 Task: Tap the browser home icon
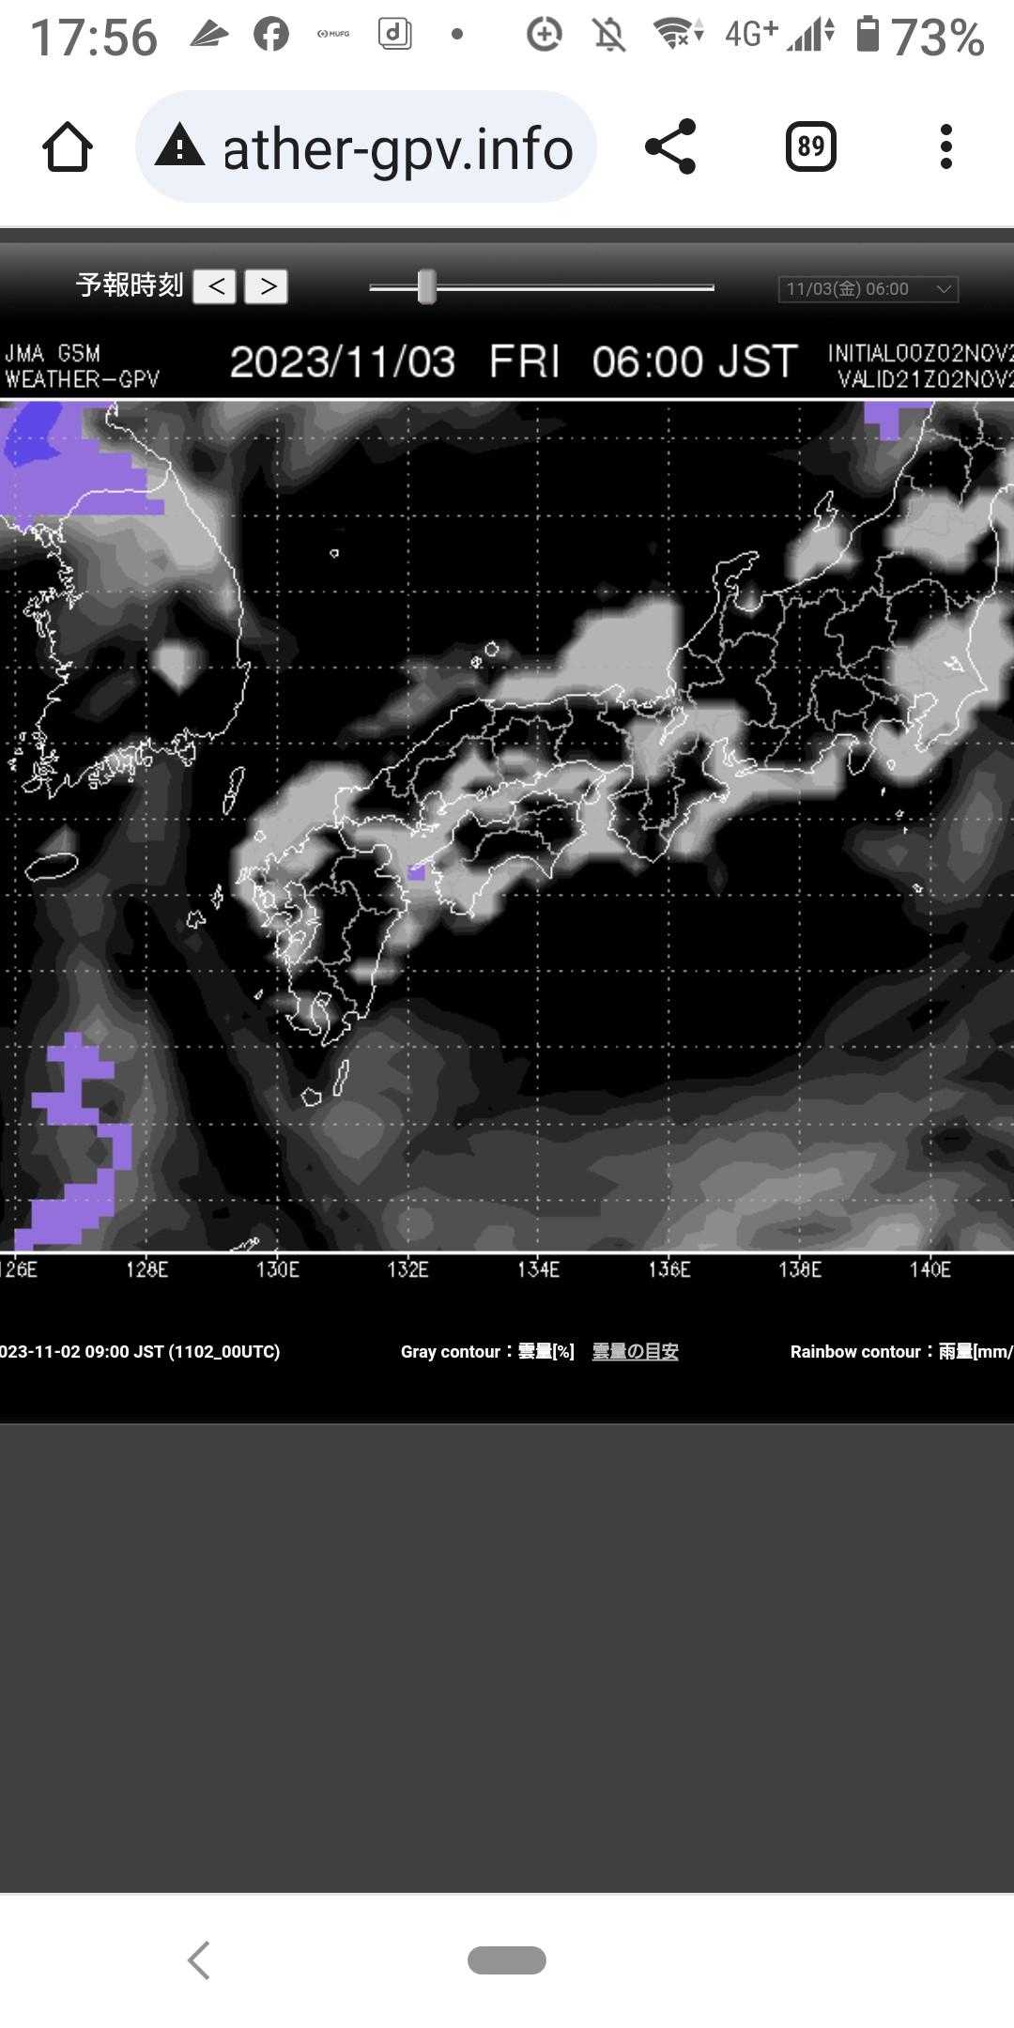point(68,147)
